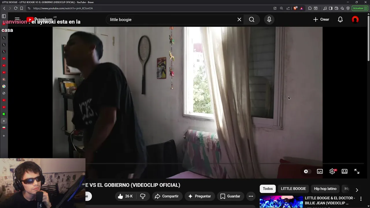Toggle the Brave sidebar panel icon
The height and width of the screenshot is (208, 370).
pyautogui.click(x=331, y=8)
